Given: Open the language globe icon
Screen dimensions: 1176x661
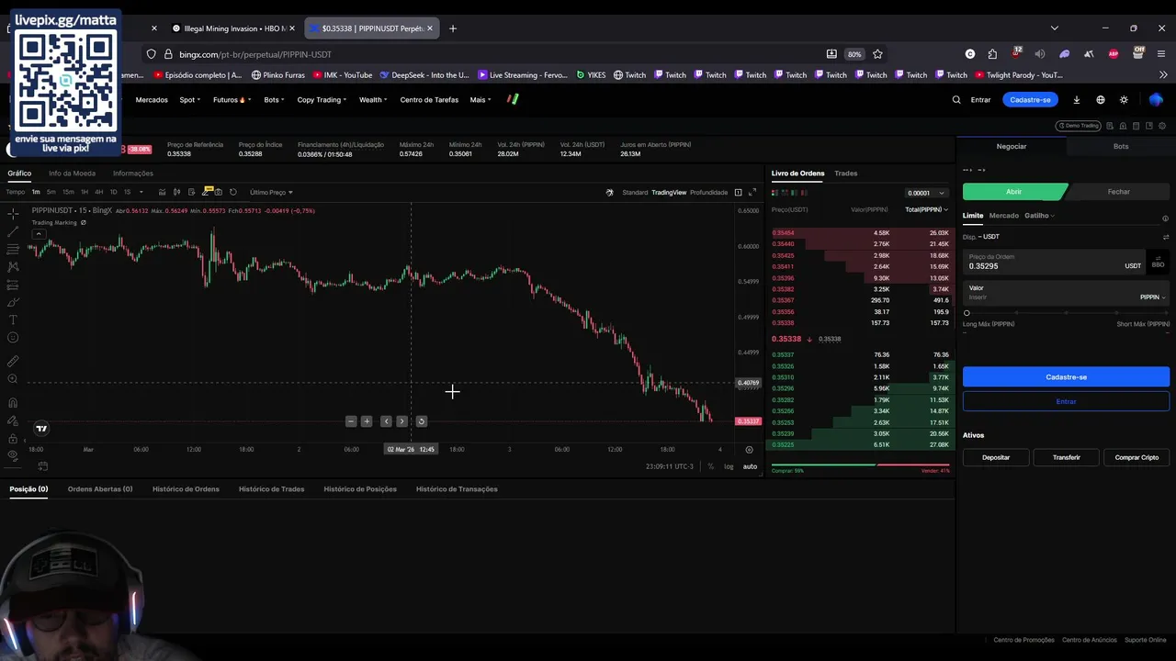Looking at the screenshot, I should 1101,99.
